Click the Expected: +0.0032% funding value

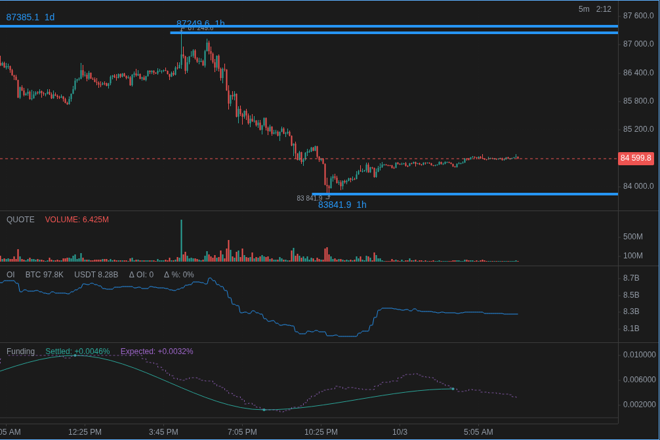(x=157, y=351)
